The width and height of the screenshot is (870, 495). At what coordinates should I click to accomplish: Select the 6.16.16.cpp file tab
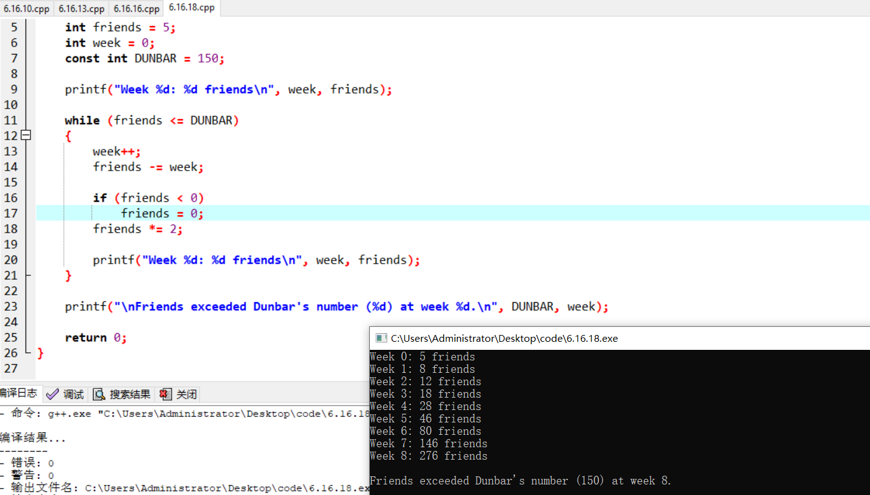(x=137, y=9)
